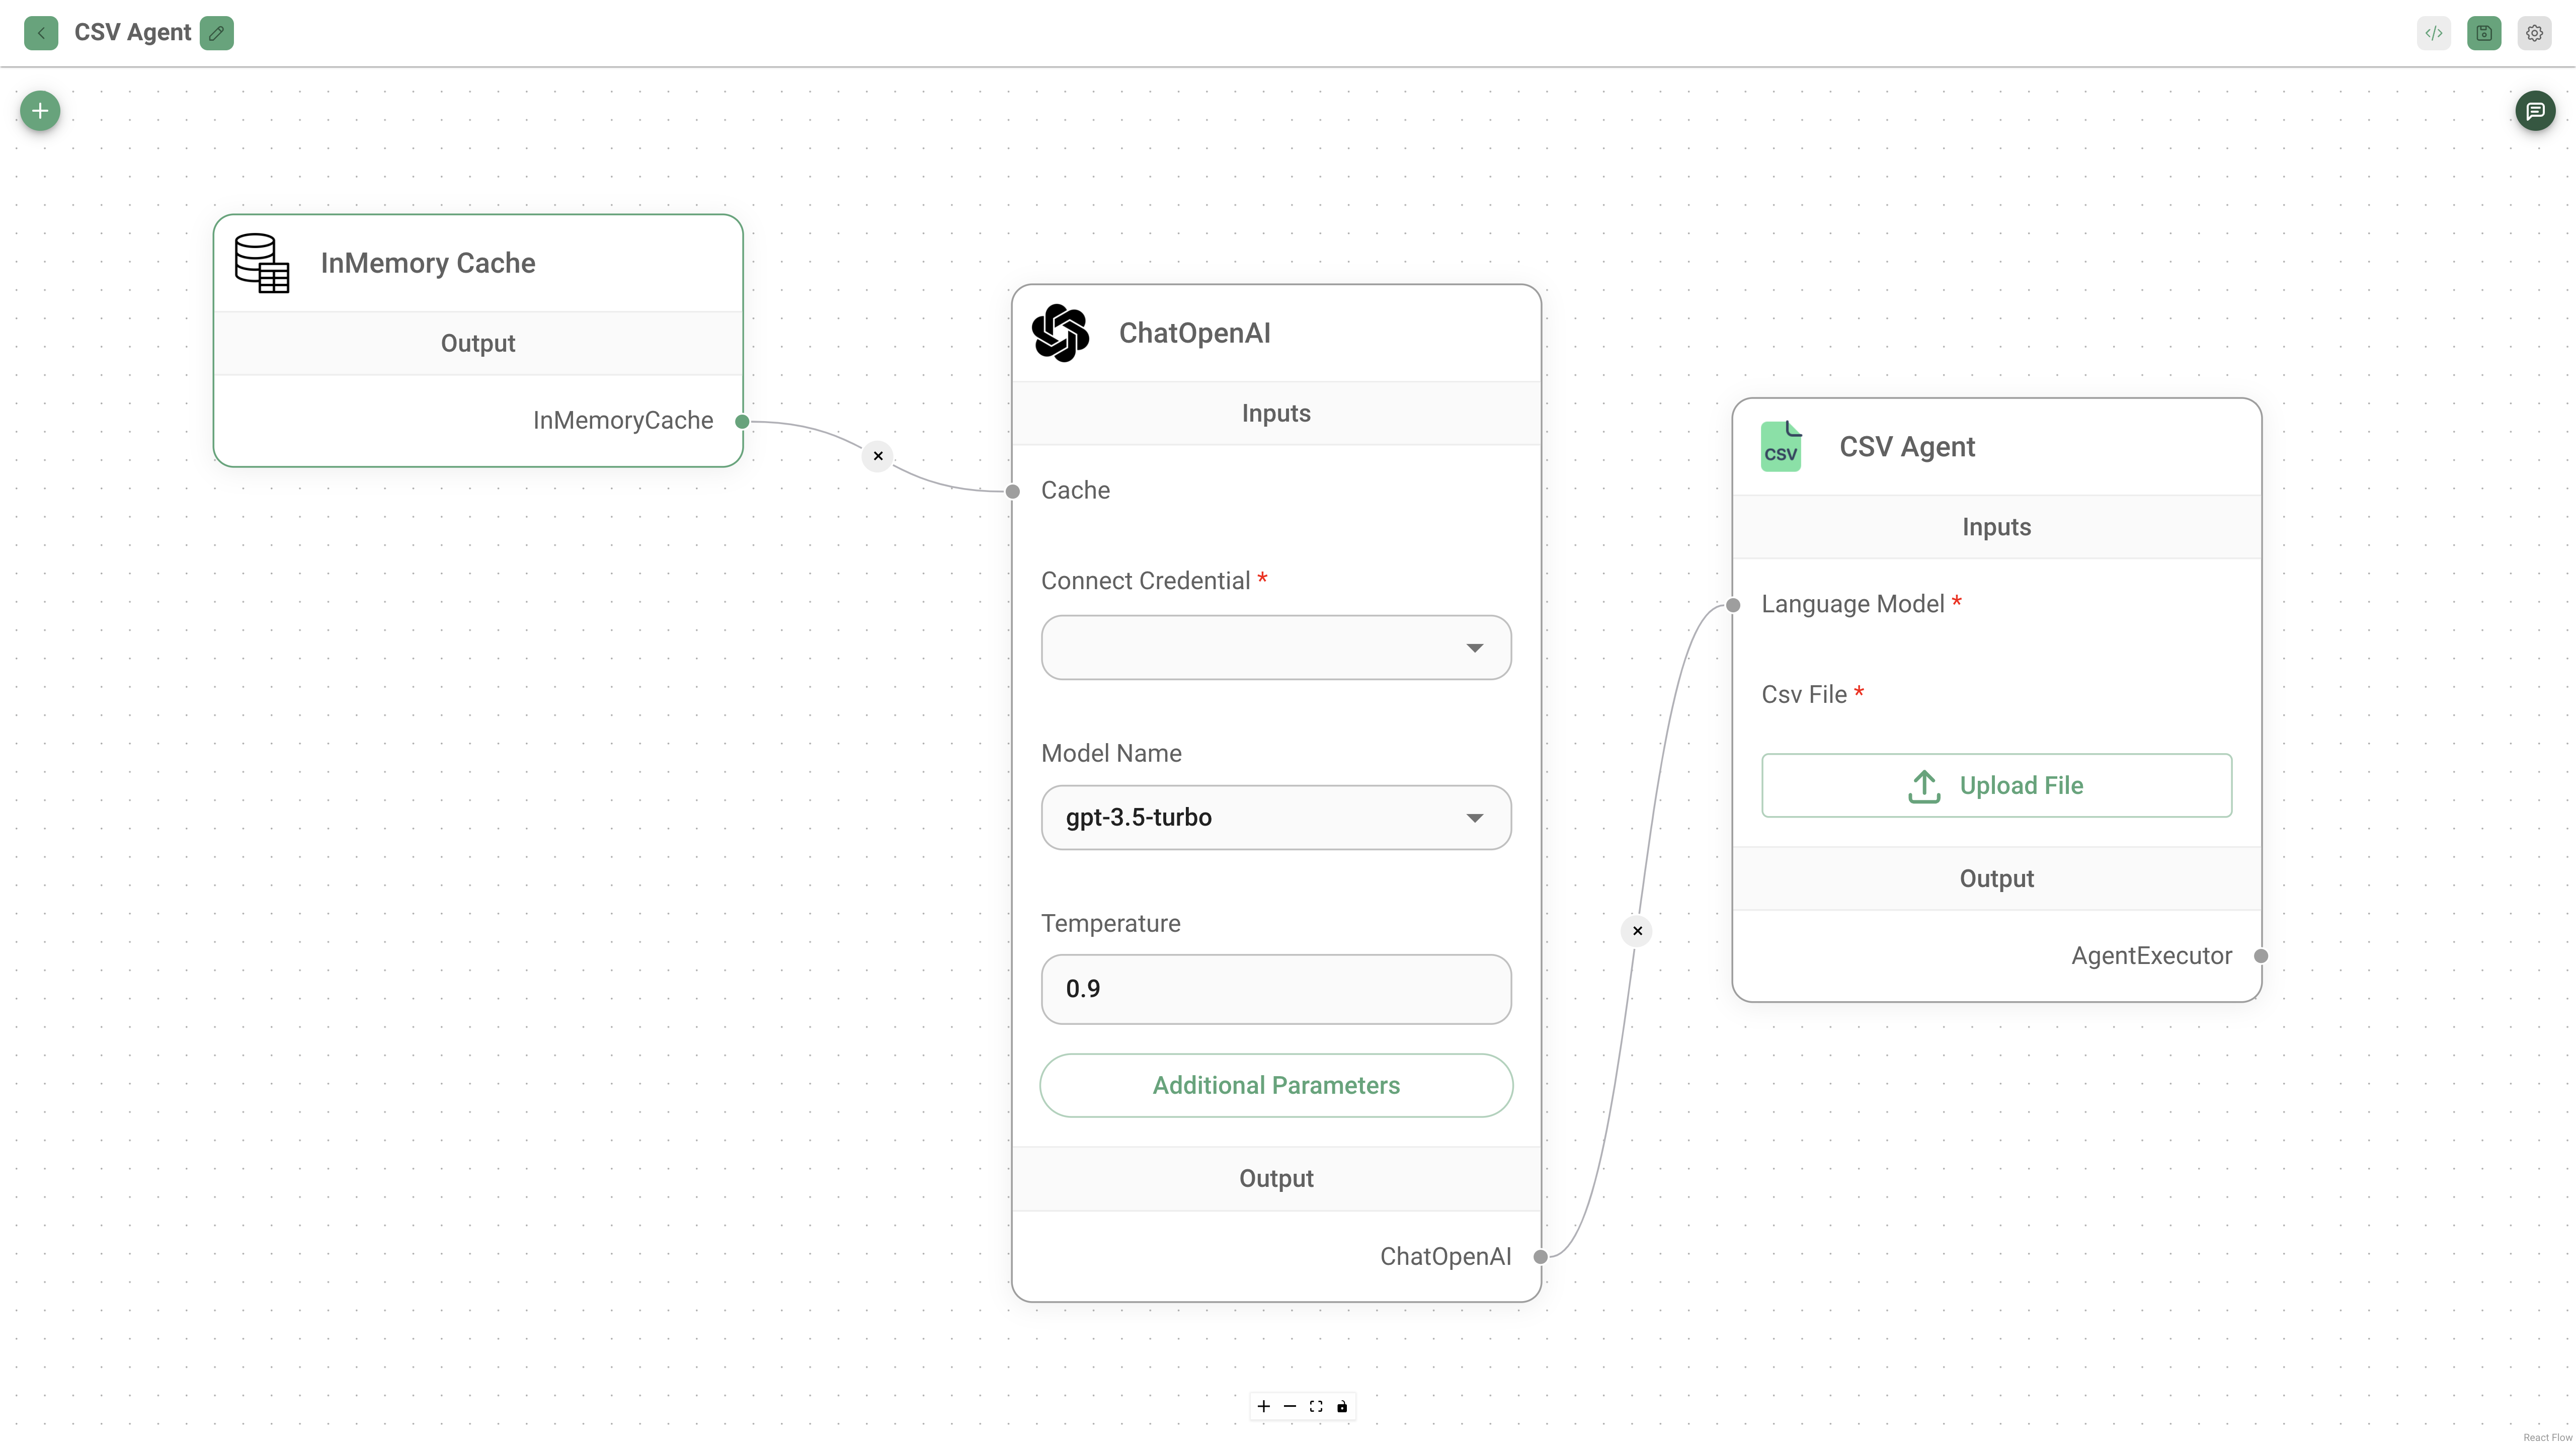Image resolution: width=2576 pixels, height=1449 pixels.
Task: Click the Cache input handle
Action: pyautogui.click(x=1013, y=491)
